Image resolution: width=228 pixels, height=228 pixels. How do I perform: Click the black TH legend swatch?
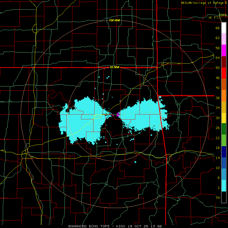tap(224, 197)
